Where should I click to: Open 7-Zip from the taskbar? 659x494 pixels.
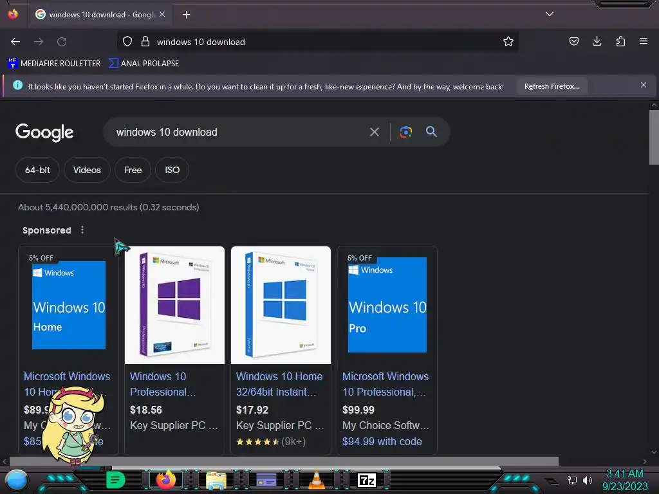(x=366, y=480)
